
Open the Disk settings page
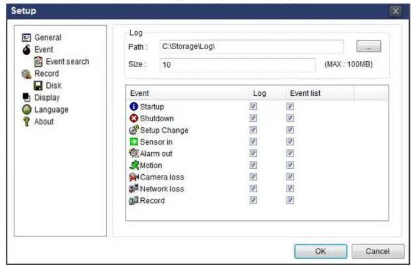point(54,86)
